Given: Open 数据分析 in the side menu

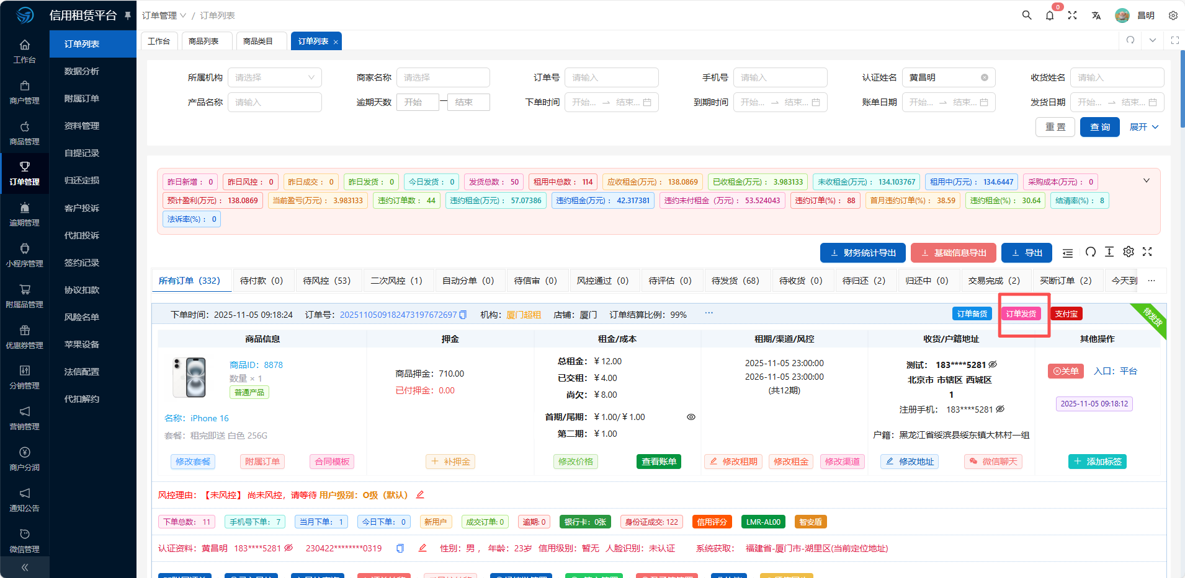Looking at the screenshot, I should (x=82, y=71).
